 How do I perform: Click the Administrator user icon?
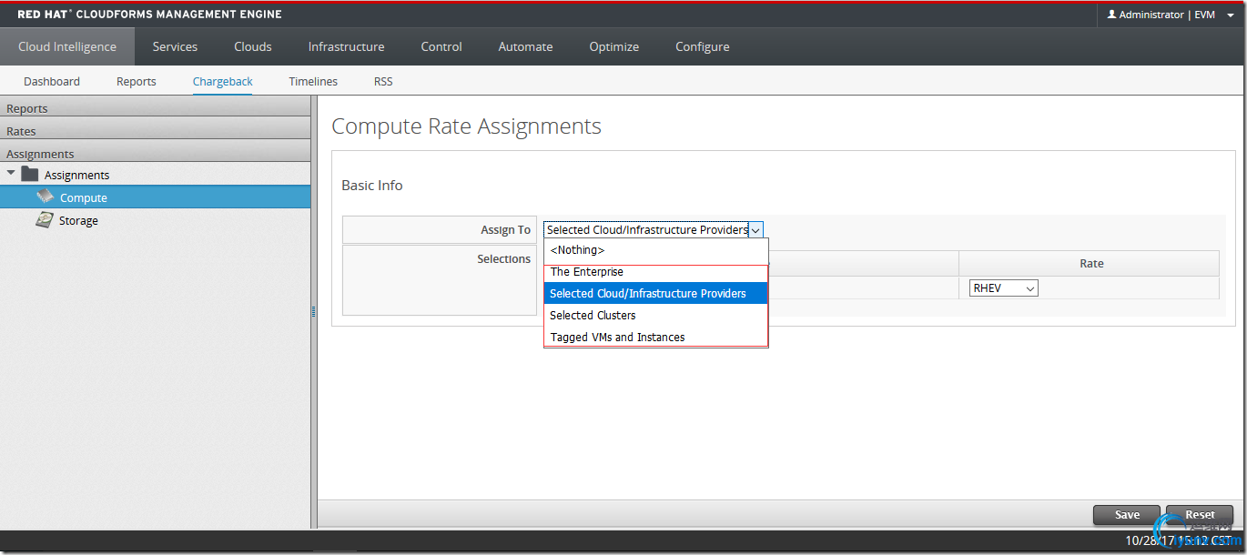pos(1111,15)
